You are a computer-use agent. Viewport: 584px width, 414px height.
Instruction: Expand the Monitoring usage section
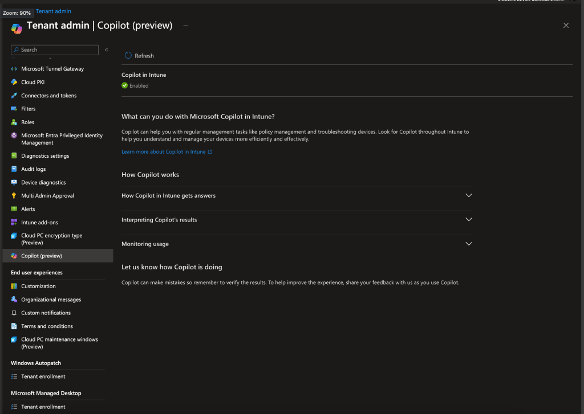[x=469, y=244]
